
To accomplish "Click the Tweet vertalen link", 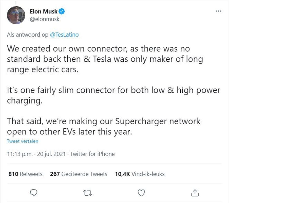I will point(23,141).
